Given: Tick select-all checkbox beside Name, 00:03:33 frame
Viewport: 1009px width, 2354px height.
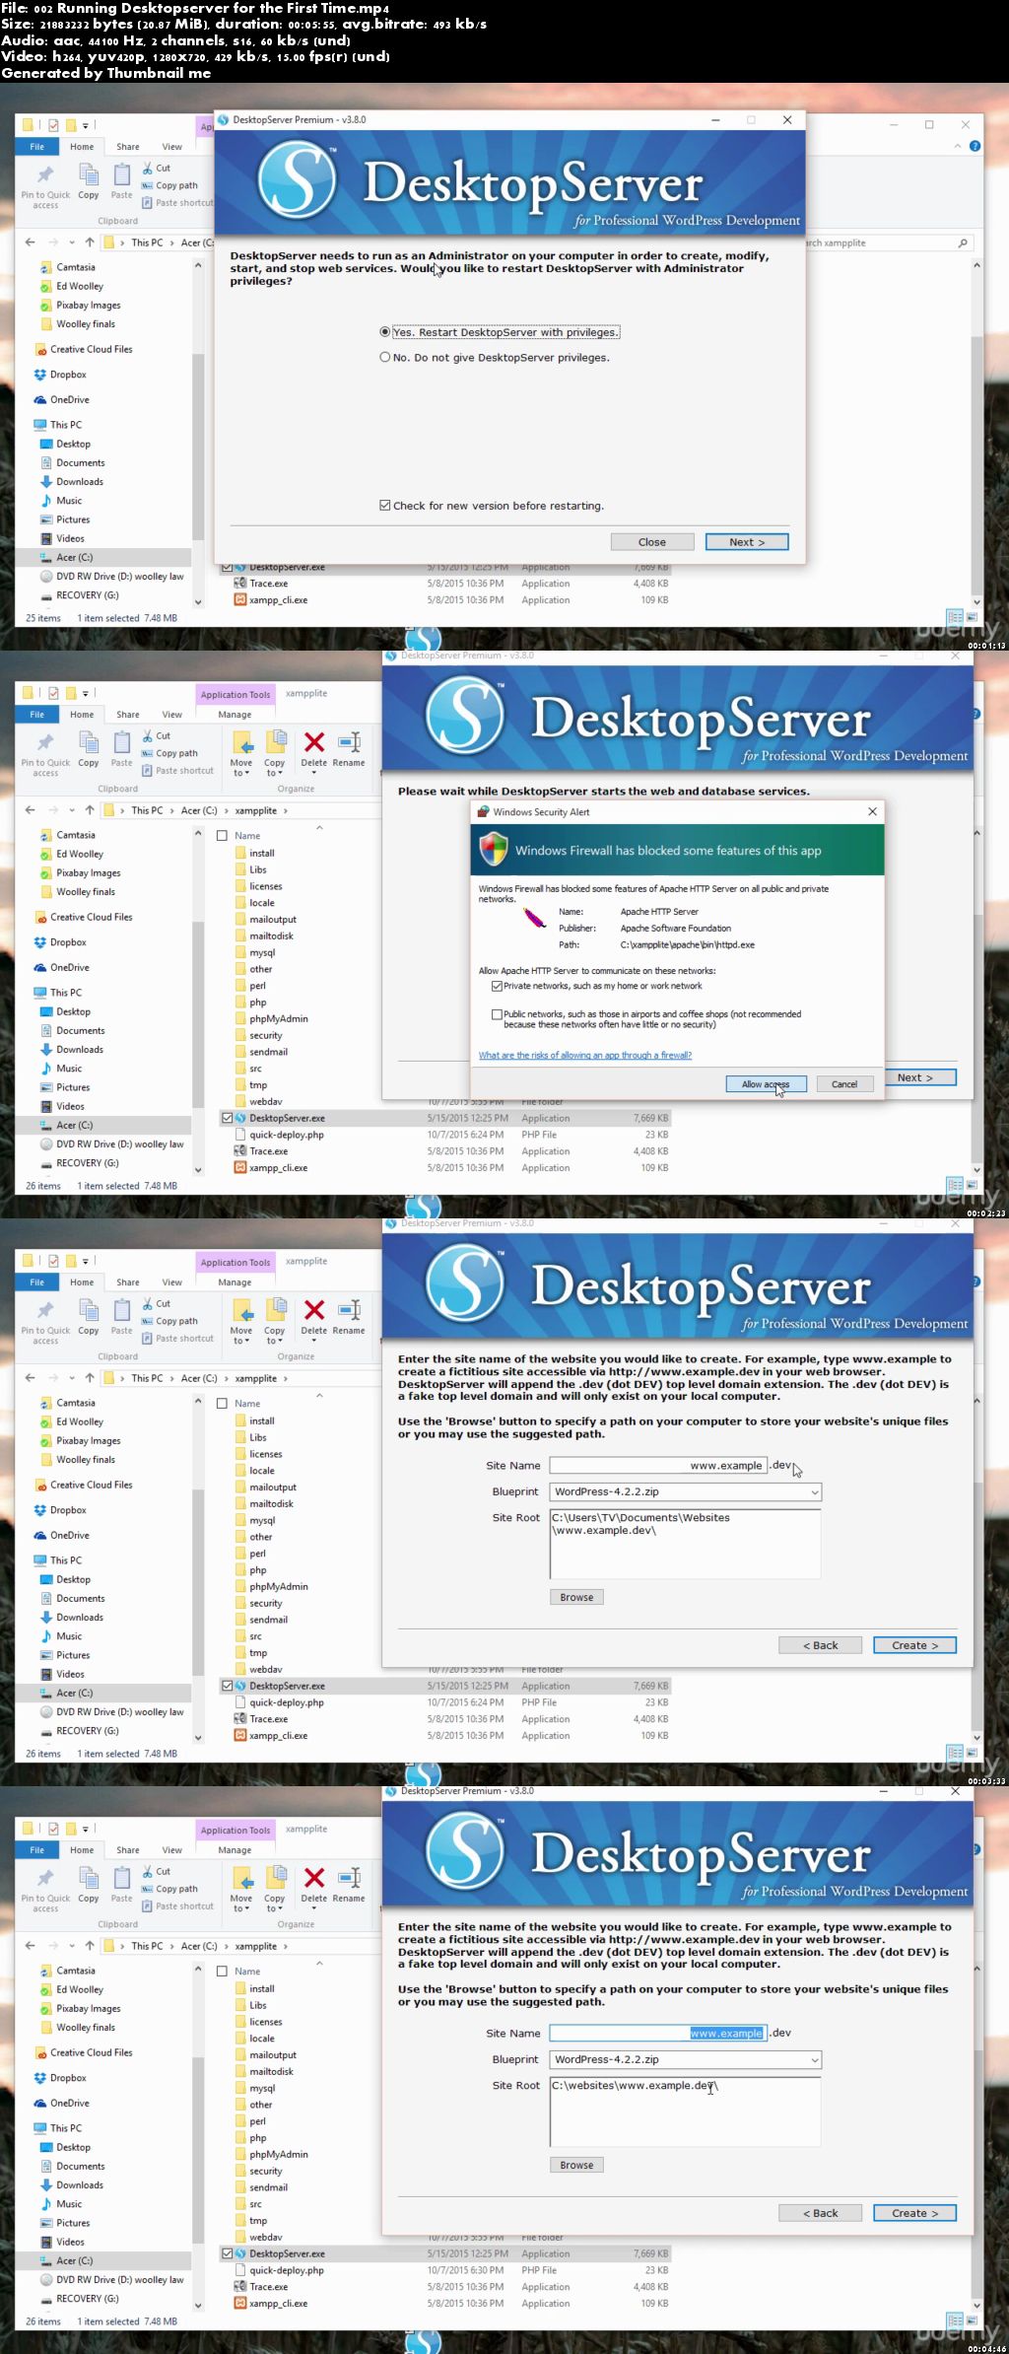Looking at the screenshot, I should click(222, 1403).
